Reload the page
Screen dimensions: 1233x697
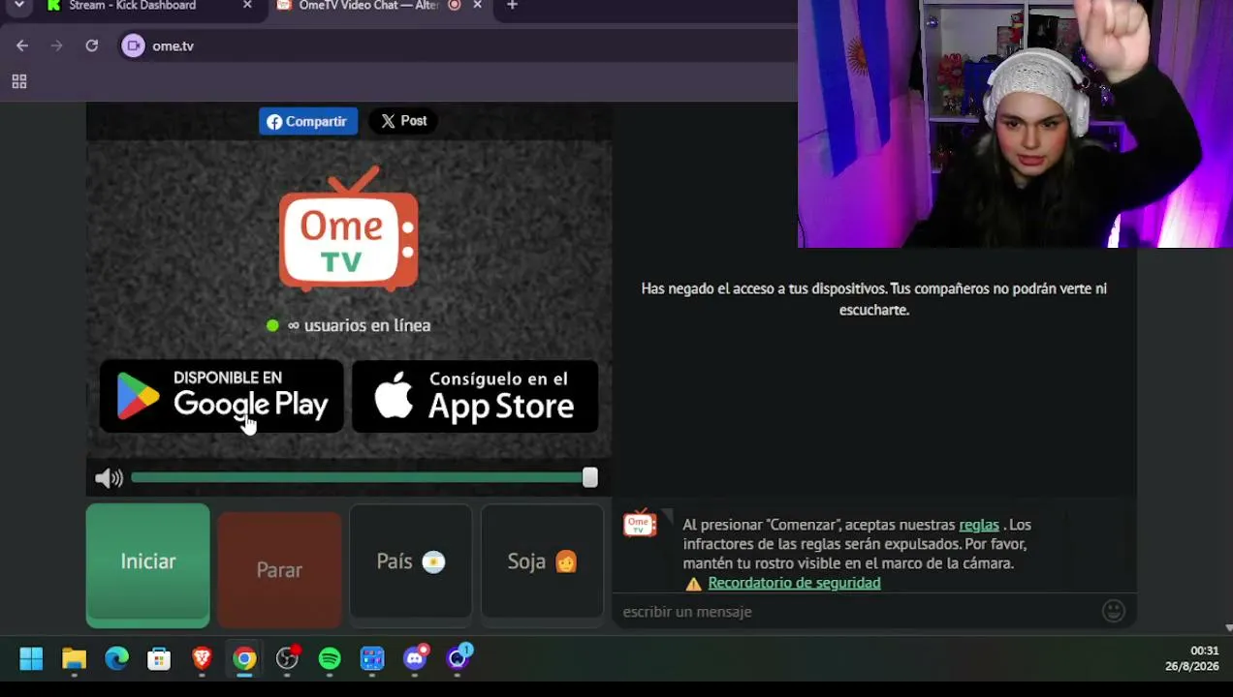92,45
